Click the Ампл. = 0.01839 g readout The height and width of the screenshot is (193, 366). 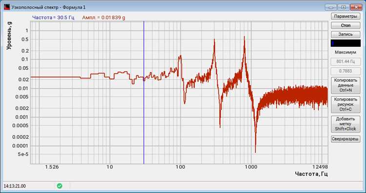103,18
